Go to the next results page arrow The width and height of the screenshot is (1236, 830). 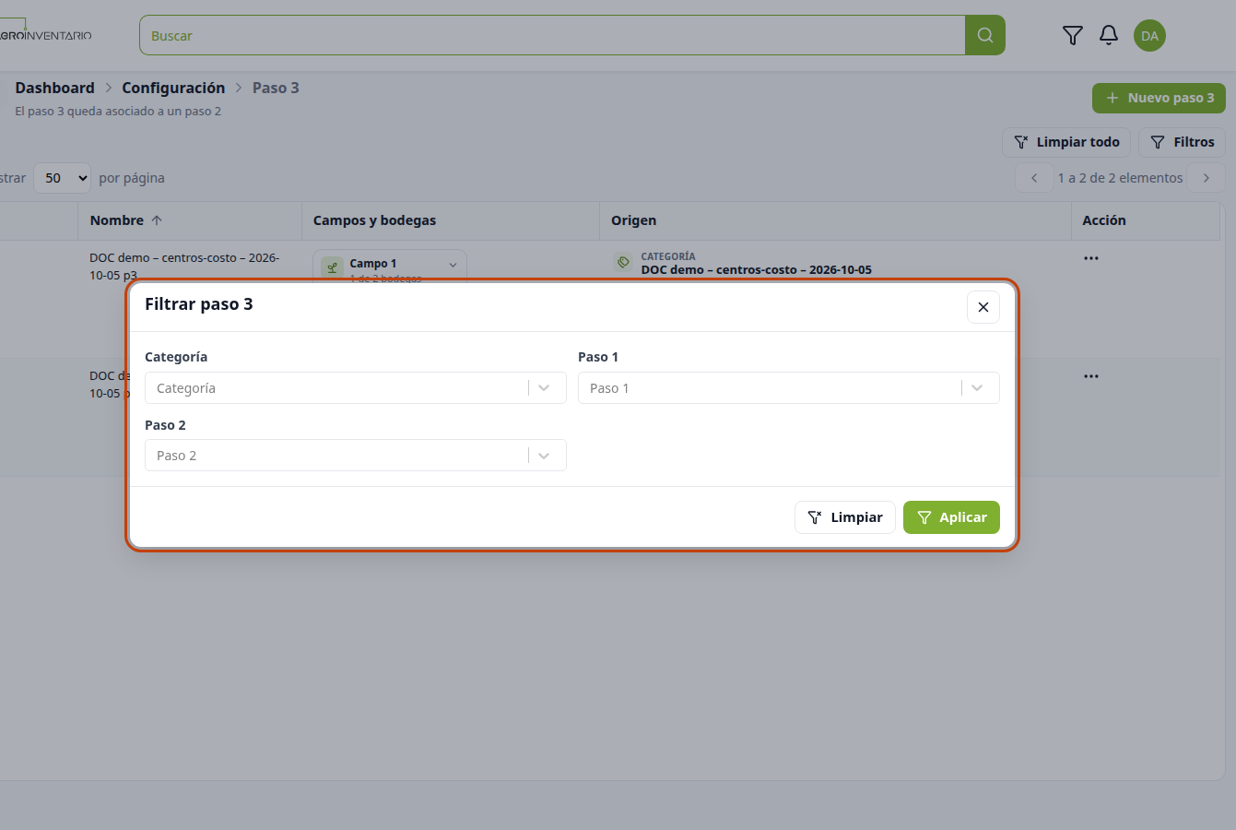[x=1206, y=178]
